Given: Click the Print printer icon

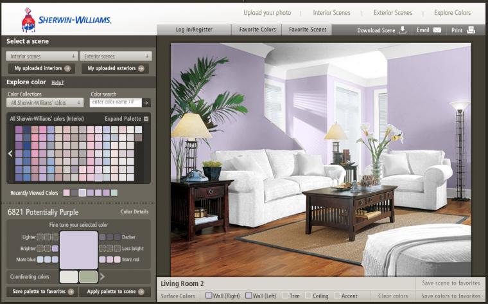Looking at the screenshot, I should point(471,30).
